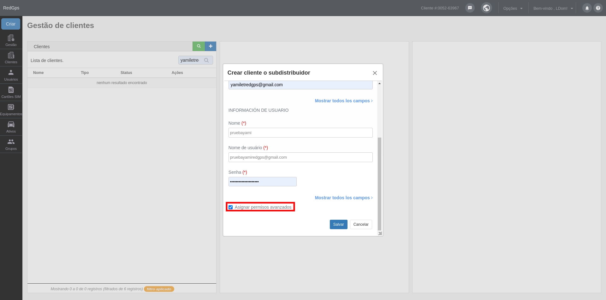Open the chat messages icon in top bar
606x300 pixels.
point(470,8)
